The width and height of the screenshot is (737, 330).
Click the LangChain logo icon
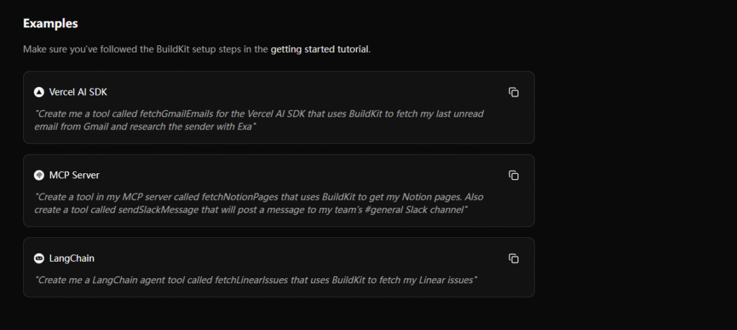click(x=39, y=258)
